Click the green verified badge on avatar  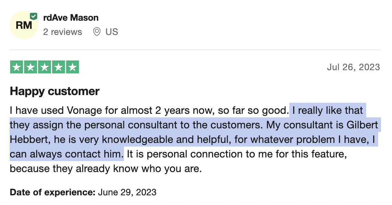click(34, 16)
